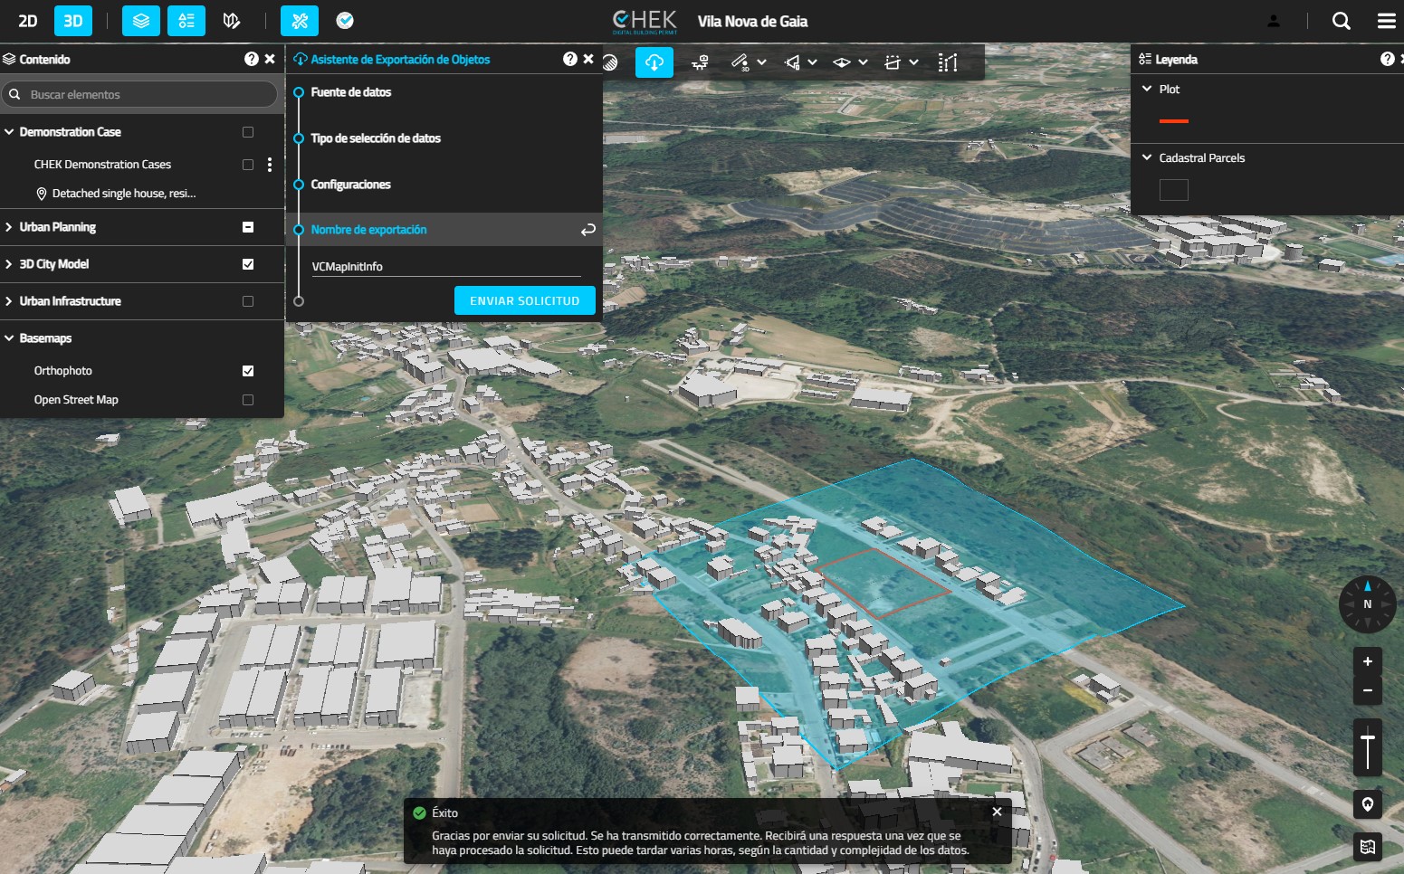Open the search magnifier icon
1404x874 pixels.
pyautogui.click(x=1342, y=21)
